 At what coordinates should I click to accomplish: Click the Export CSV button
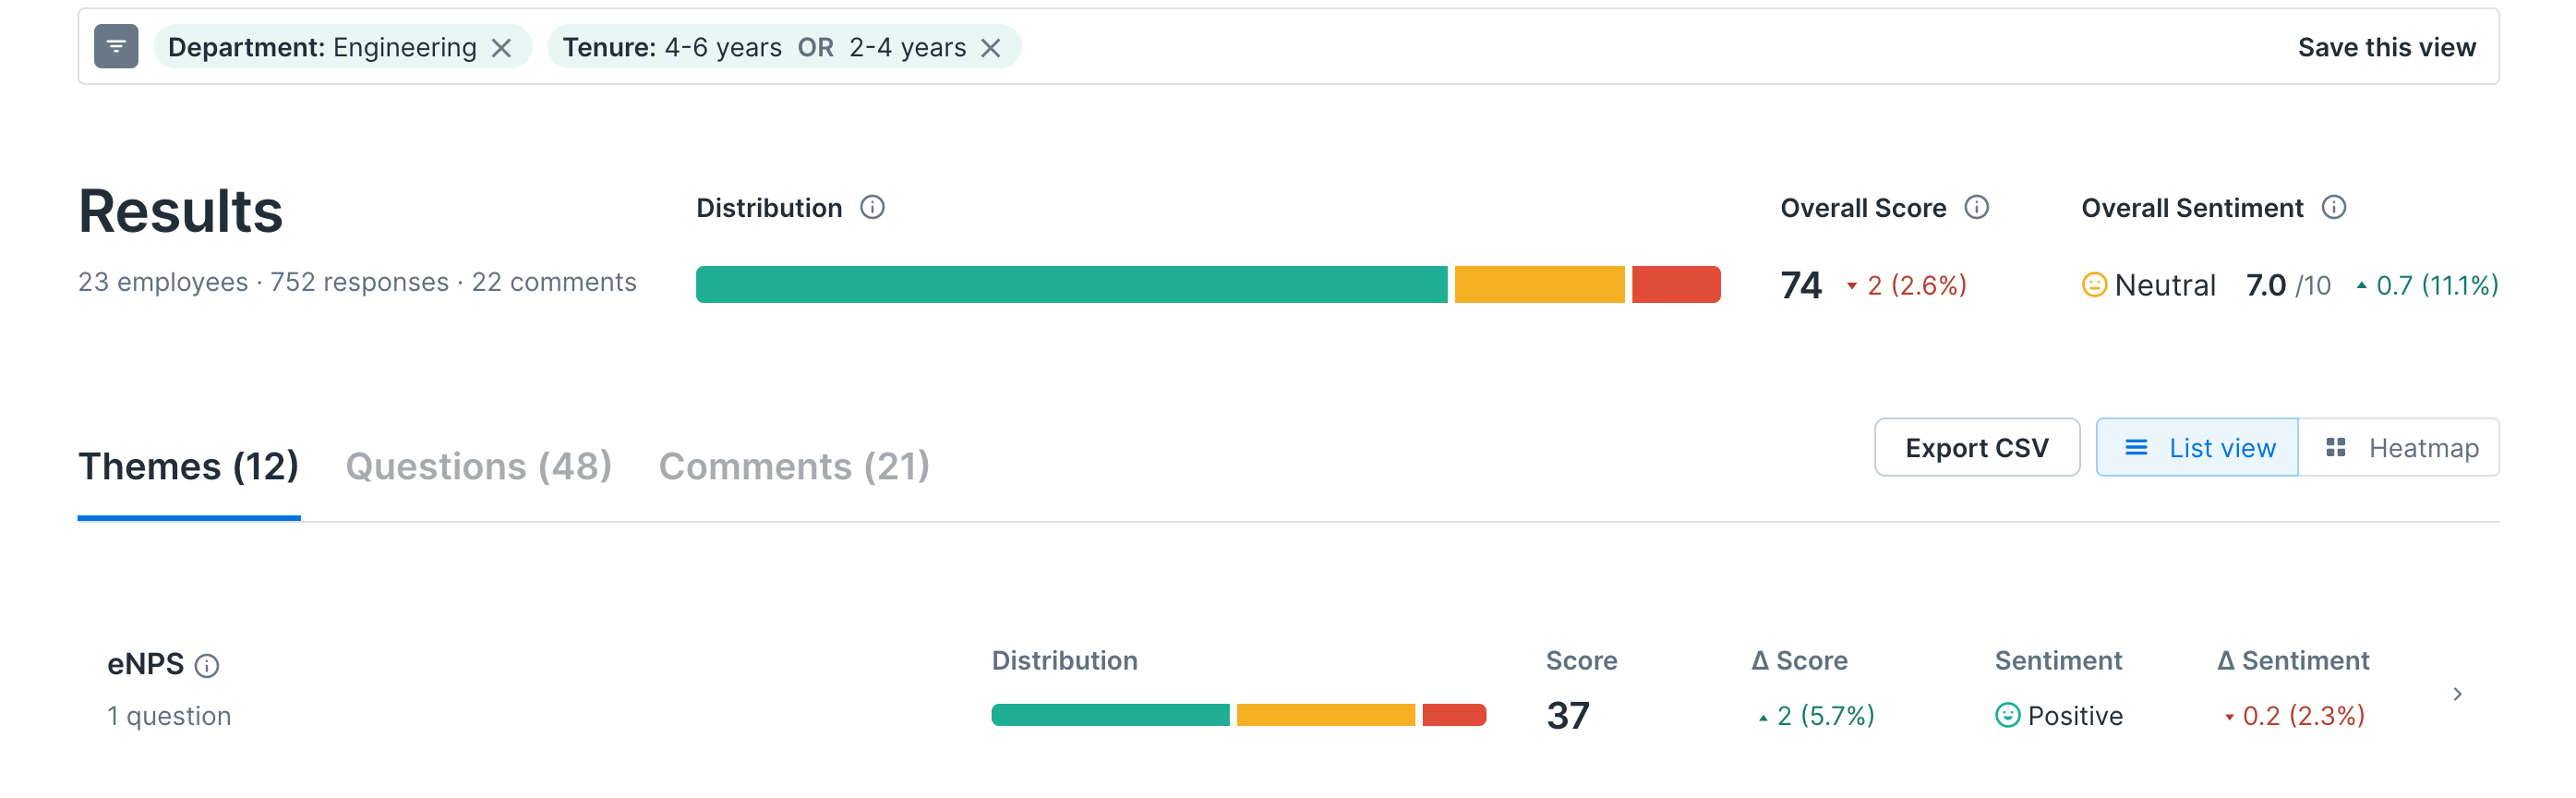1976,448
